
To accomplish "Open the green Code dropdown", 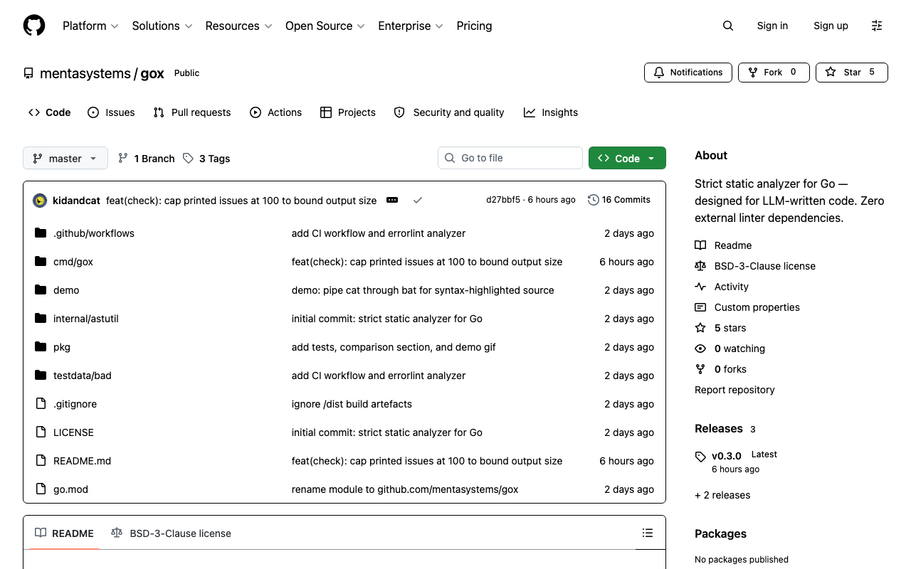I will pos(627,158).
